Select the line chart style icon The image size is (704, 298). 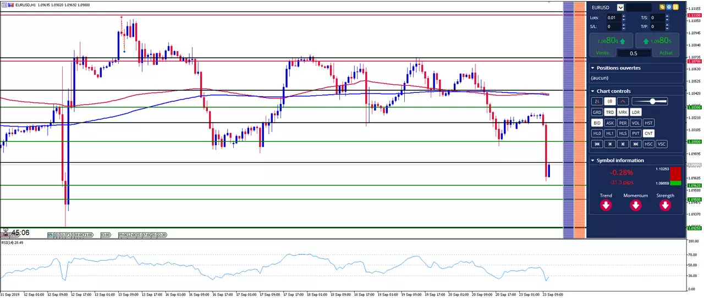coord(623,101)
